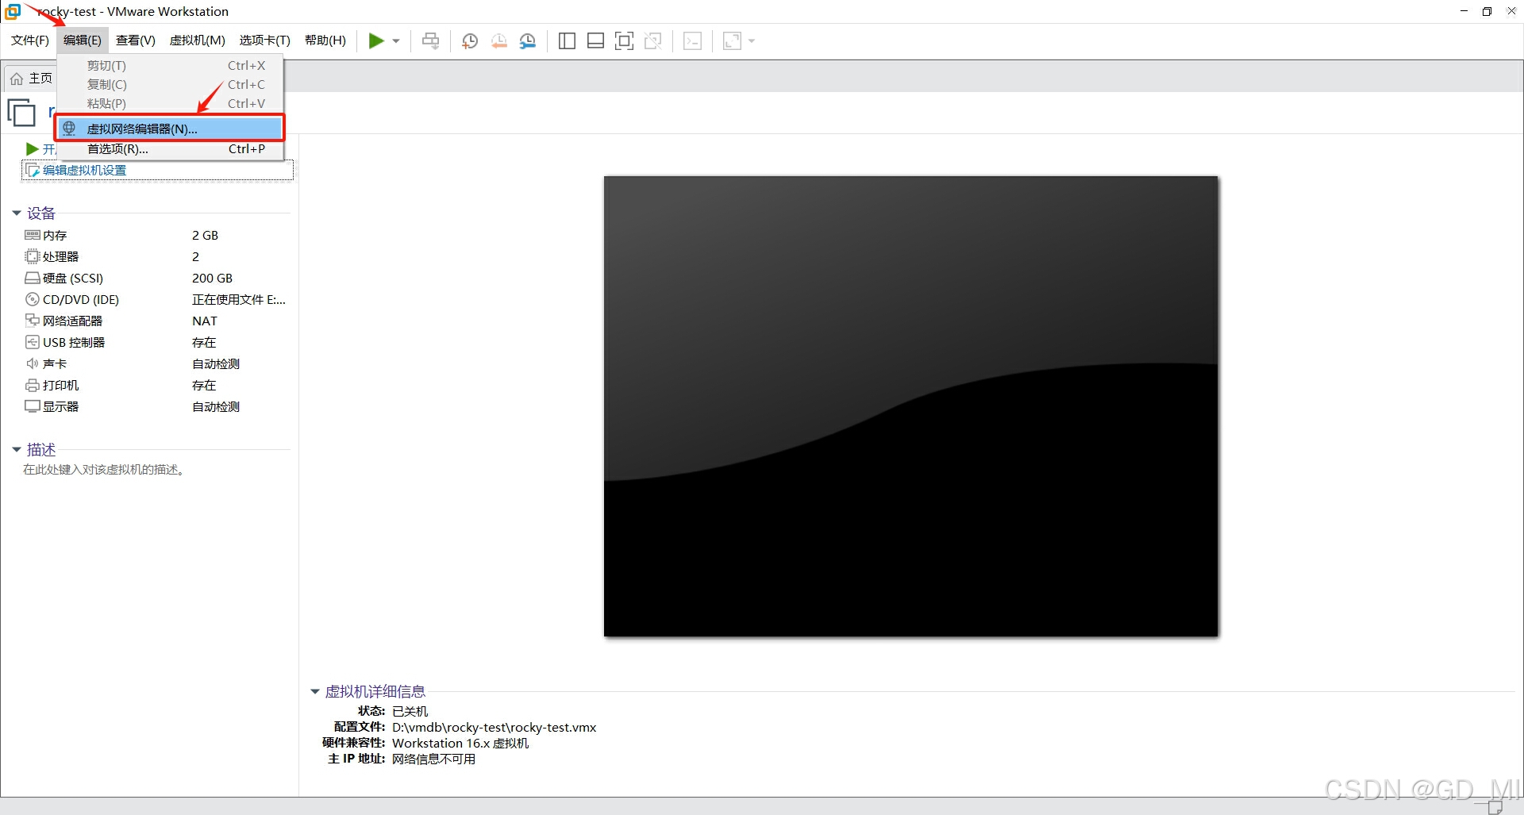Click the USB 控制器 device row
Screen dimensions: 1524x815
tap(156, 343)
